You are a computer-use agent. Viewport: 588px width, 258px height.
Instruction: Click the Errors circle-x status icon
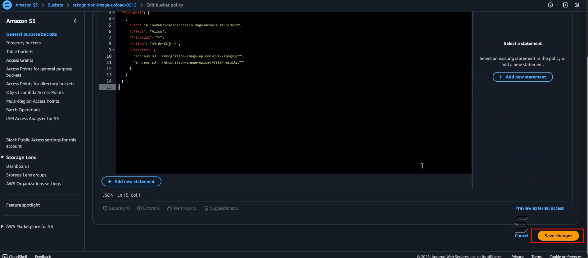tap(139, 208)
